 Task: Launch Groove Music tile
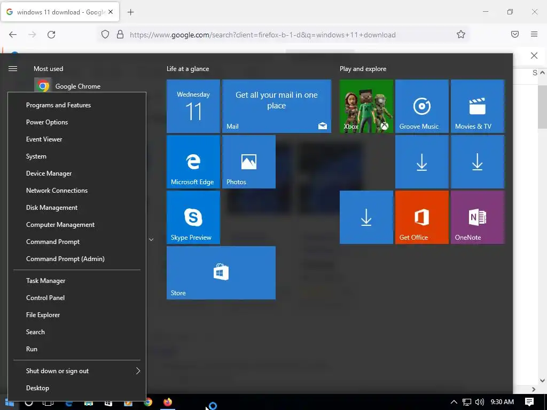coord(422,106)
